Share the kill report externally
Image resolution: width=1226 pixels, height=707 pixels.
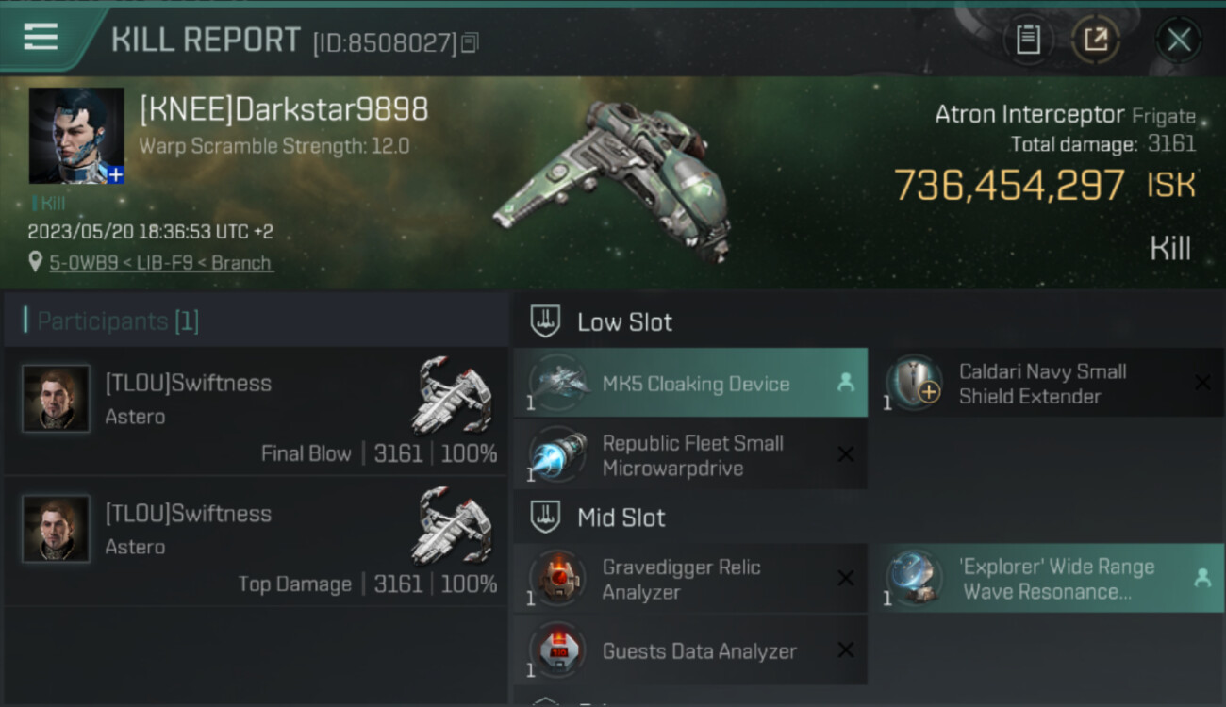click(1095, 40)
